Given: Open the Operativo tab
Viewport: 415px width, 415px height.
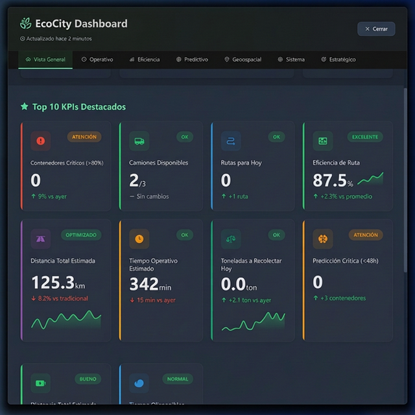Looking at the screenshot, I should point(97,60).
